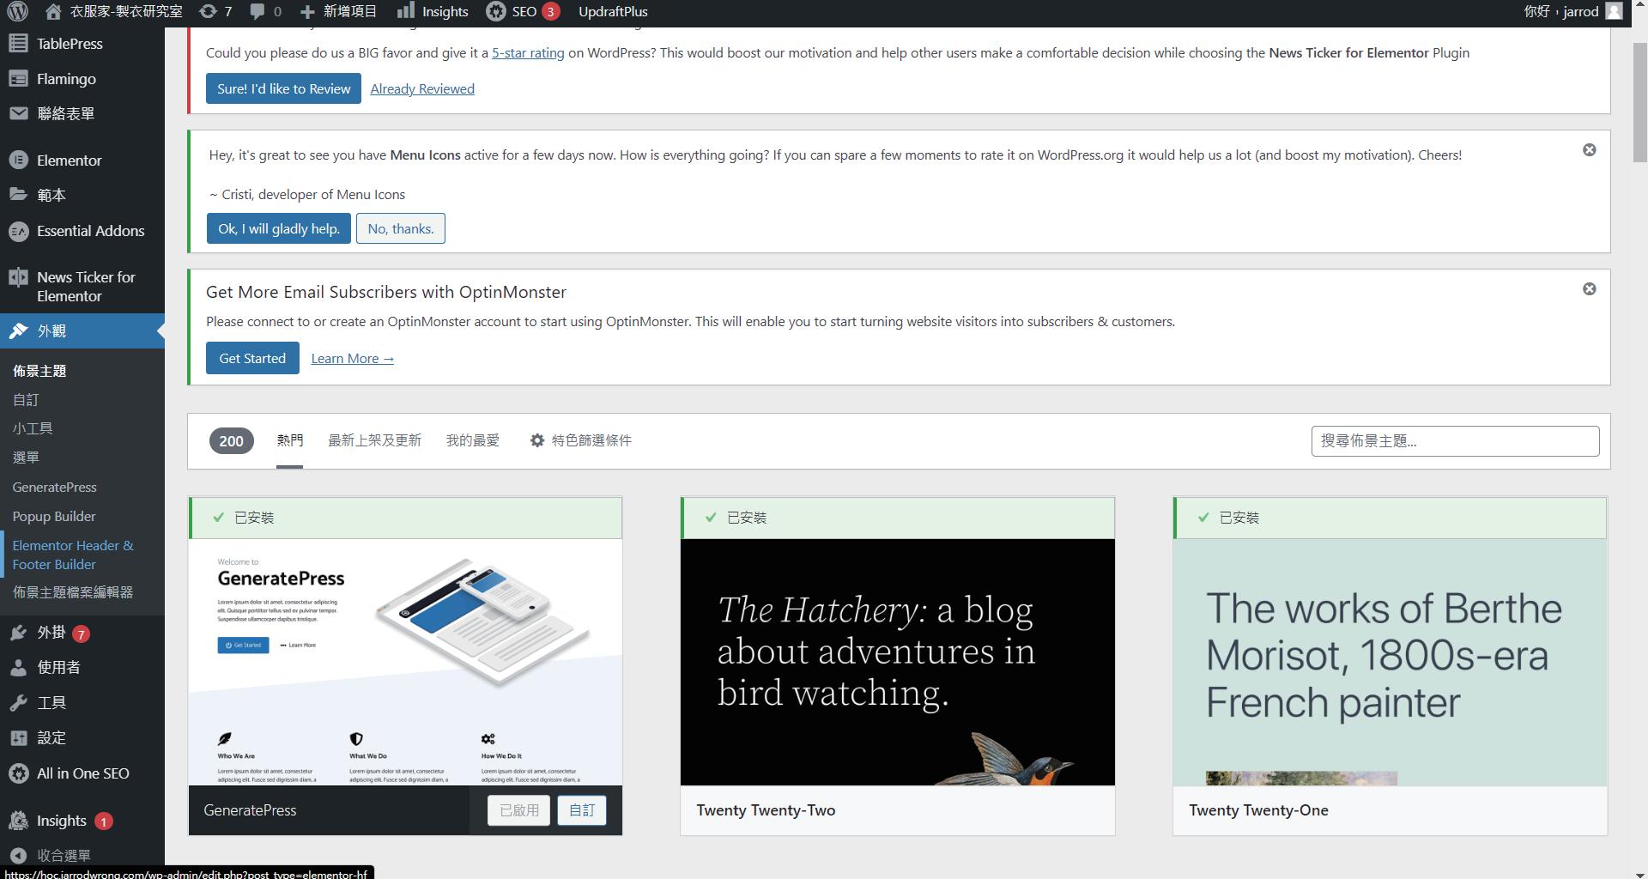
Task: Click the 已啟用 button on GeneratePress
Action: [519, 810]
